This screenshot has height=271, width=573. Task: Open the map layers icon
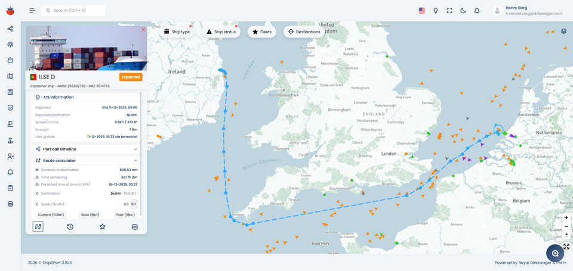click(563, 31)
